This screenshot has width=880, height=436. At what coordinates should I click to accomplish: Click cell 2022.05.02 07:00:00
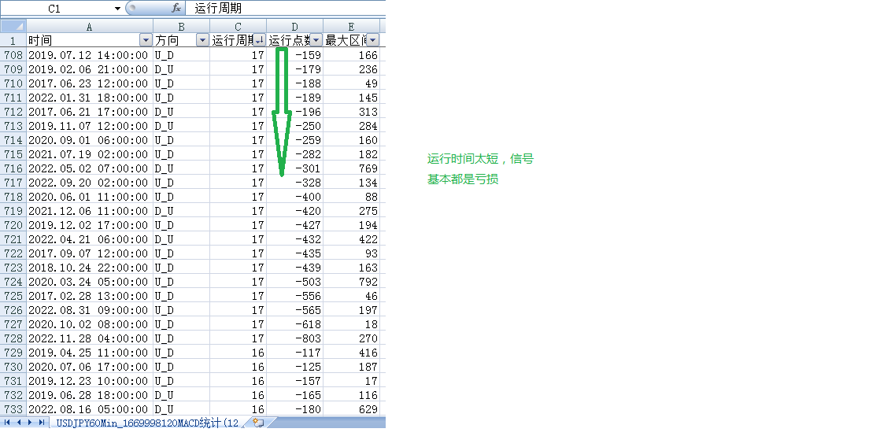pyautogui.click(x=90, y=168)
